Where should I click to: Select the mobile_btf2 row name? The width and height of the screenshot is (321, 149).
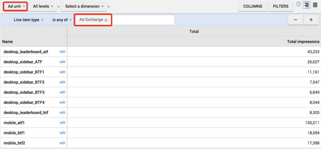tap(14, 143)
